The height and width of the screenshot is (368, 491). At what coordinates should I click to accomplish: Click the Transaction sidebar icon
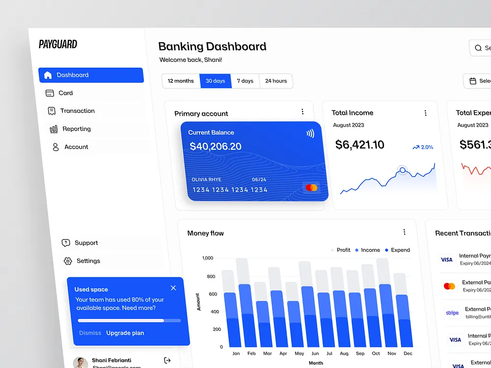pyautogui.click(x=52, y=111)
